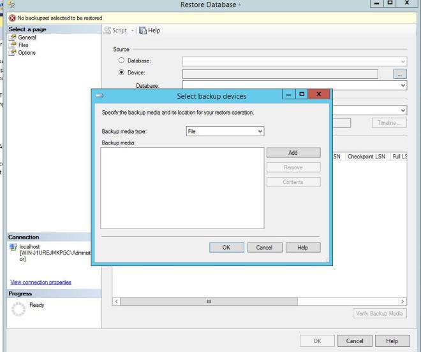Click the Script toolbar icon
The height and width of the screenshot is (352, 421).
[x=108, y=31]
